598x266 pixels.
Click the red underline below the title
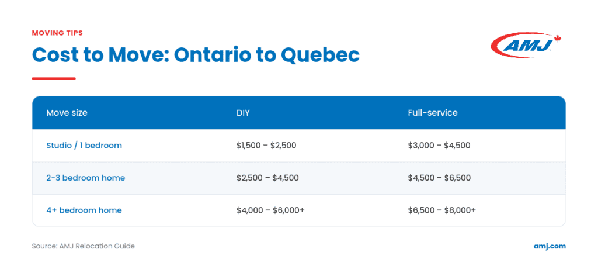(x=54, y=78)
